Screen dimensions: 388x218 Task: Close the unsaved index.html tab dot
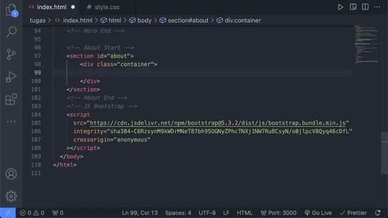pyautogui.click(x=73, y=7)
